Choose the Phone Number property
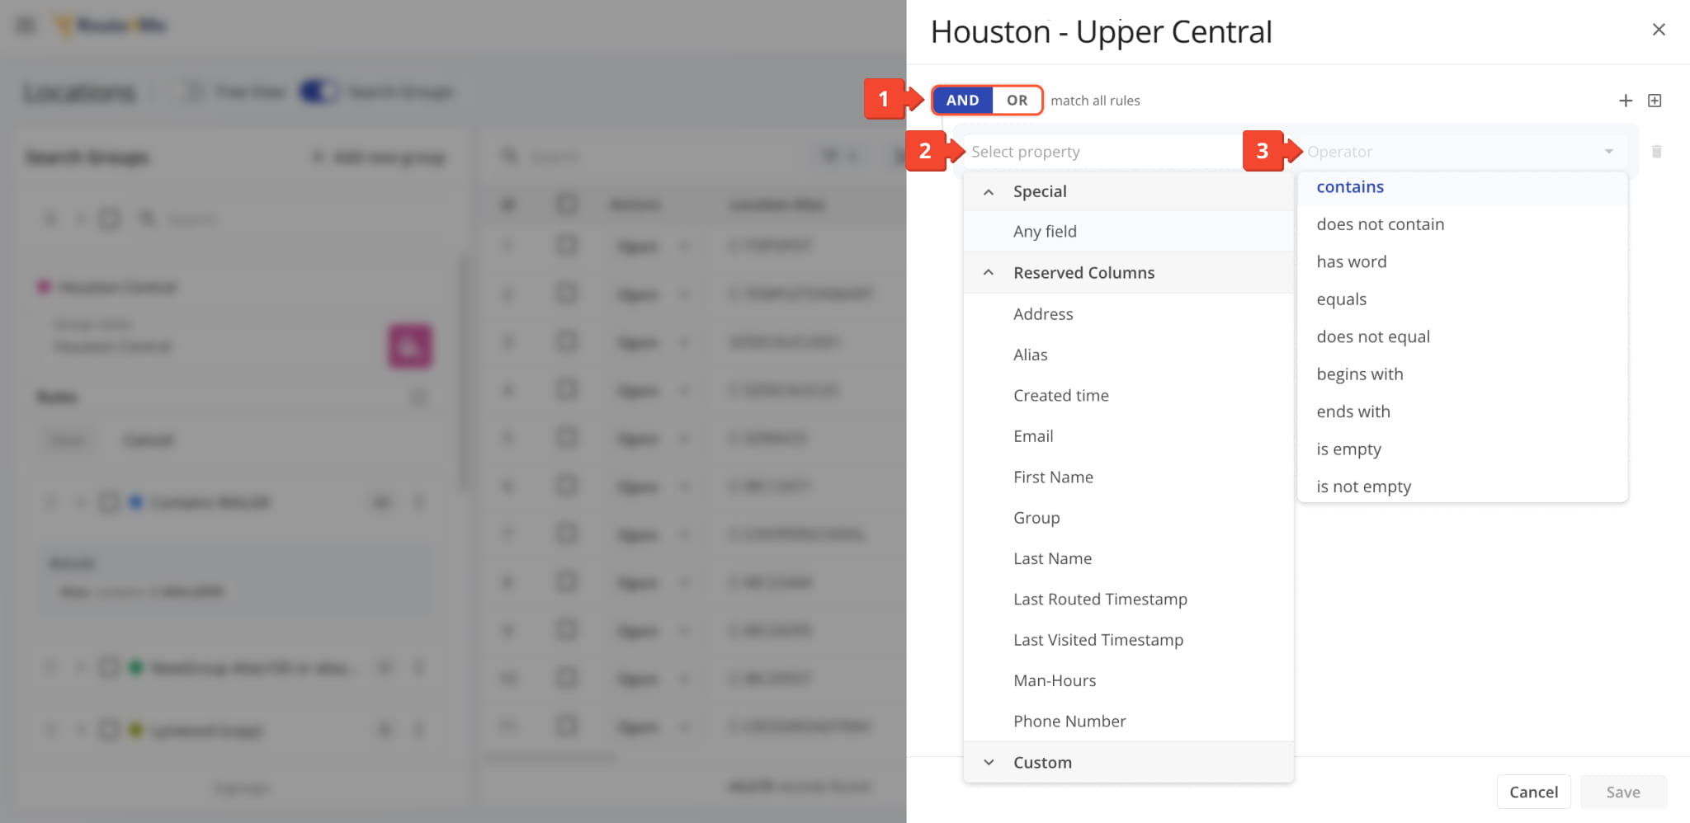This screenshot has width=1690, height=823. (1128, 722)
